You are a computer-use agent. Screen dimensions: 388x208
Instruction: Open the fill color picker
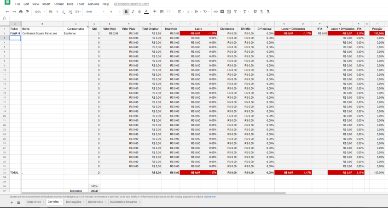point(155,11)
